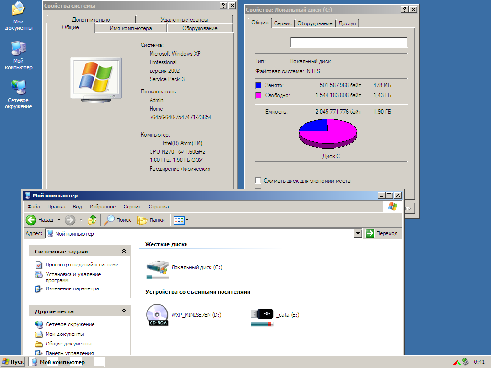Open the Вид menu
This screenshot has height=368, width=491.
coord(77,207)
